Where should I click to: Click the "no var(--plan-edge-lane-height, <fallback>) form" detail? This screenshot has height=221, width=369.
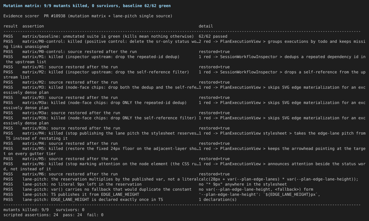(256, 189)
